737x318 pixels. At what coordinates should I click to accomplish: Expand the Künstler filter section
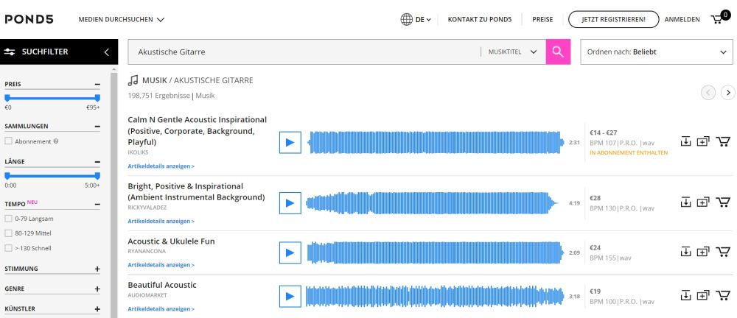(x=97, y=309)
